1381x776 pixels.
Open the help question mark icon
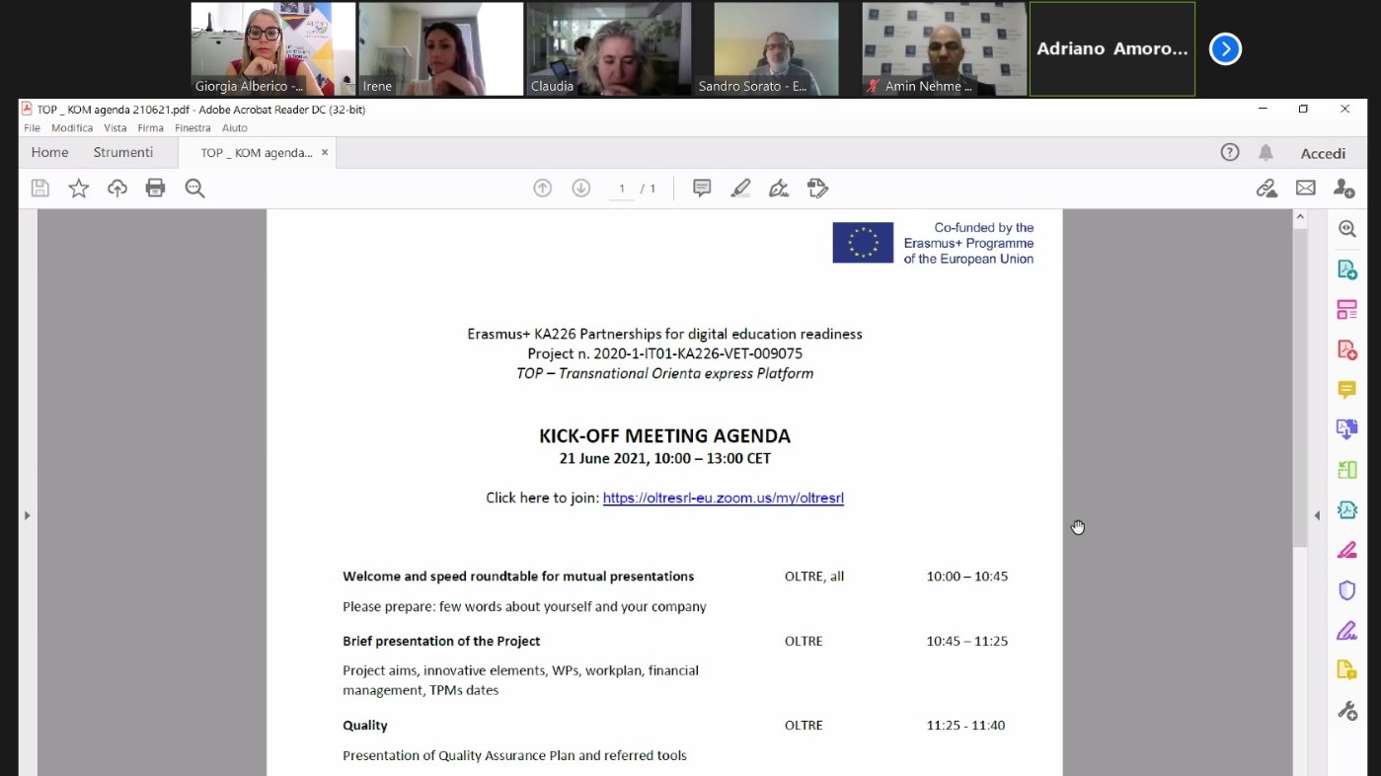pos(1229,153)
